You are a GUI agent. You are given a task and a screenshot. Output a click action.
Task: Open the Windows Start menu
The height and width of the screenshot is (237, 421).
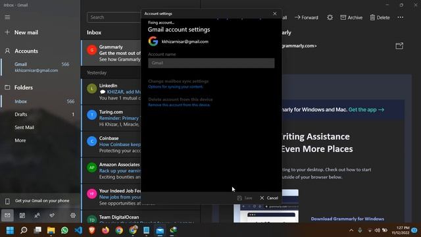click(x=10, y=230)
